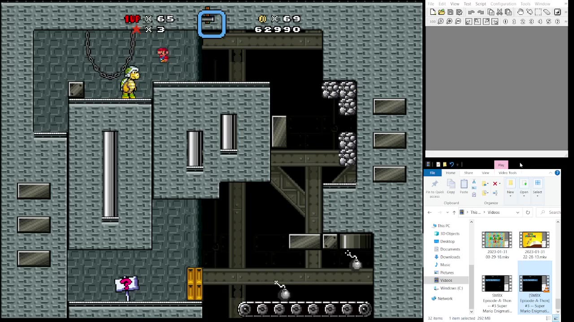The width and height of the screenshot is (574, 322).
Task: Click the Save icon in the editor toolbar
Action: [450, 12]
